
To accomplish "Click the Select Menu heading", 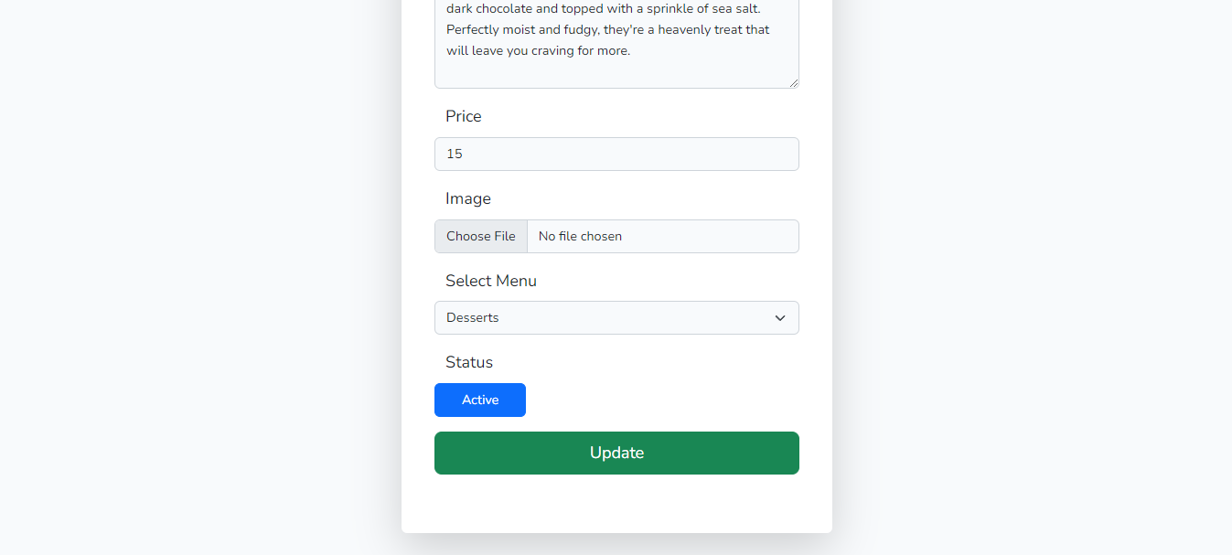I will tap(490, 281).
